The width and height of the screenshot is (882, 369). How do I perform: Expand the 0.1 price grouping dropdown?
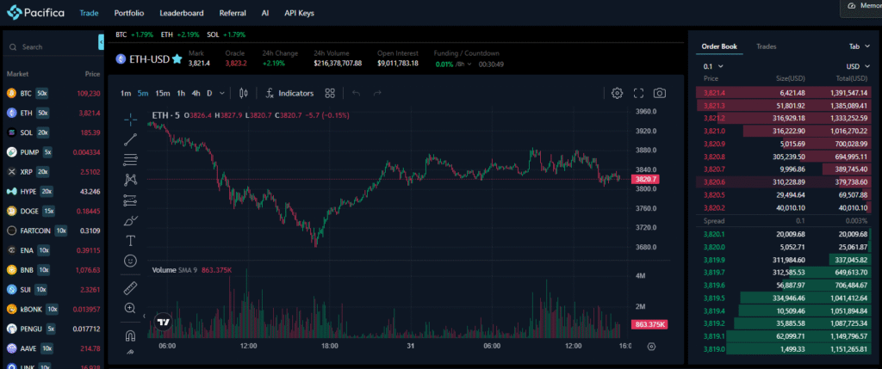(x=713, y=66)
